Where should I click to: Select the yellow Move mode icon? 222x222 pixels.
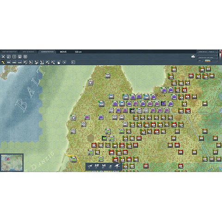point(3,62)
